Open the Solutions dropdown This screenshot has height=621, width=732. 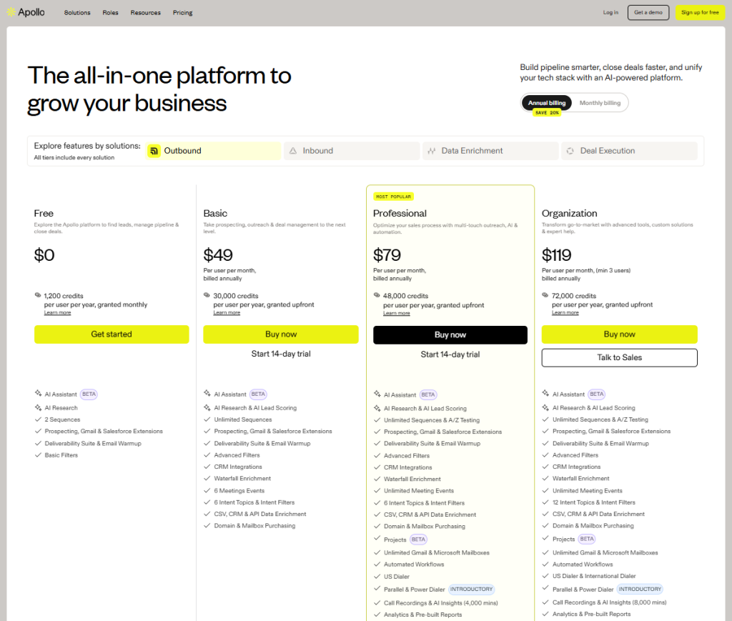[76, 12]
